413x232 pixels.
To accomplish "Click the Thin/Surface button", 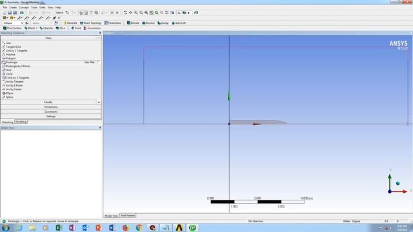I will (x=12, y=28).
